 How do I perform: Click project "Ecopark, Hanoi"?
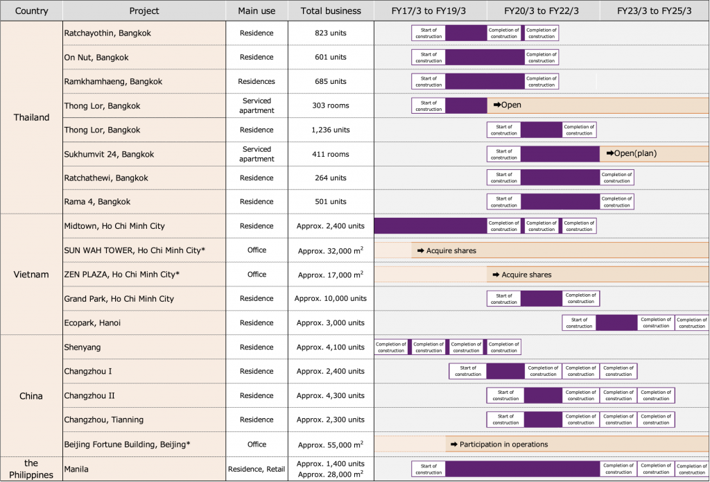pos(92,323)
